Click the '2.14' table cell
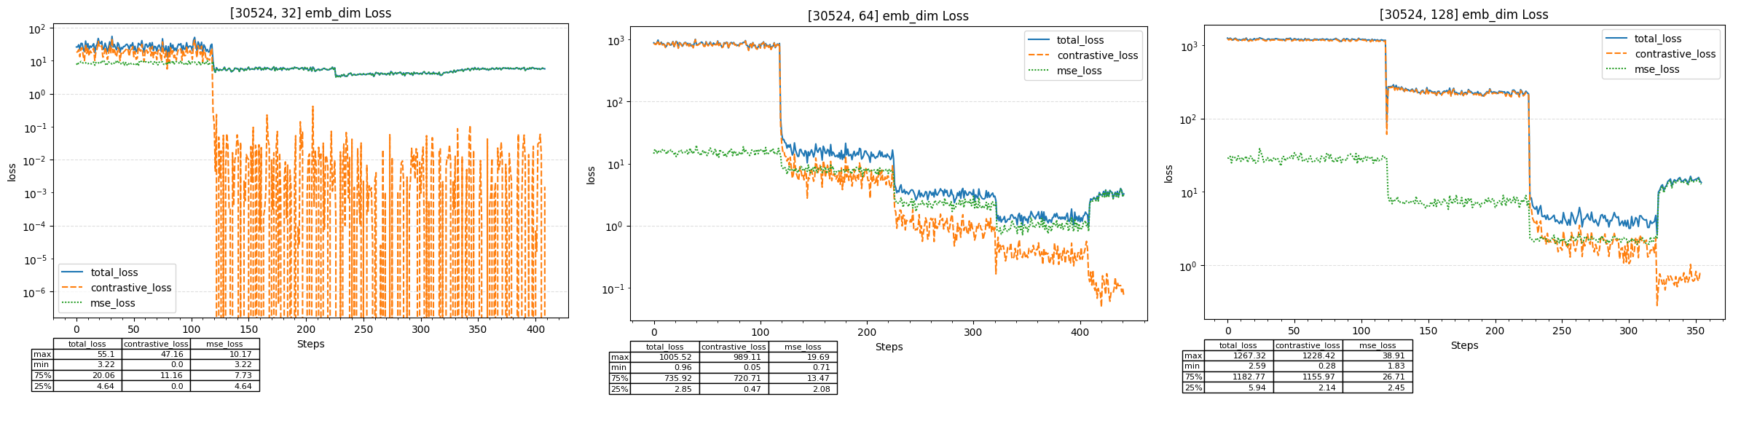The image size is (1749, 421). tap(1308, 387)
